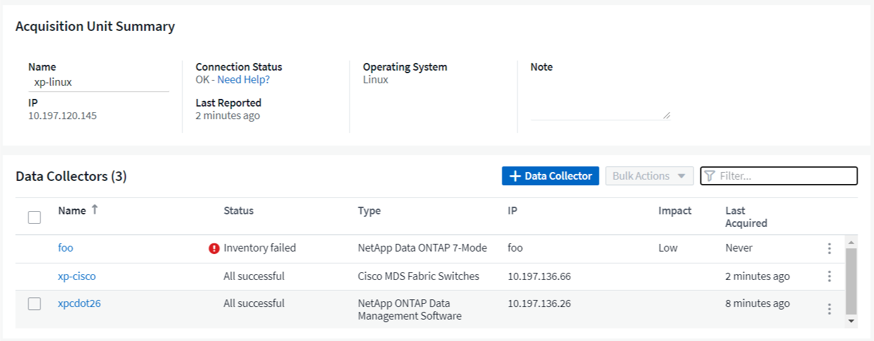Click the red Inventory failed error icon

tap(214, 248)
